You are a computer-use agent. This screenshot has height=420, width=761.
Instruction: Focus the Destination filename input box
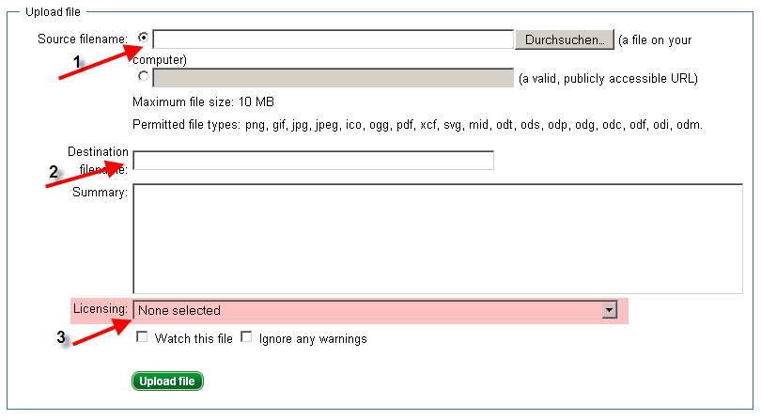(x=313, y=161)
